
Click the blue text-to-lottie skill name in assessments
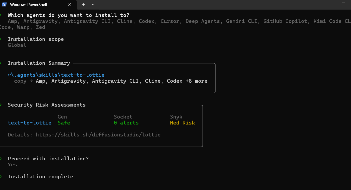pyautogui.click(x=29, y=123)
